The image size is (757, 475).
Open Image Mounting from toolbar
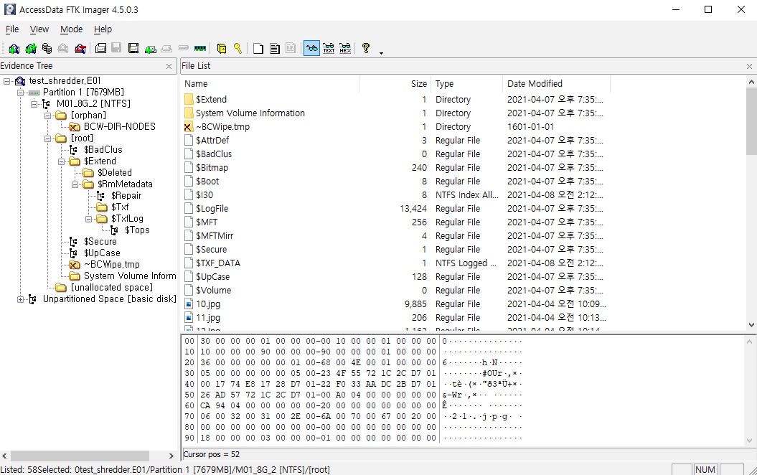pyautogui.click(x=47, y=48)
